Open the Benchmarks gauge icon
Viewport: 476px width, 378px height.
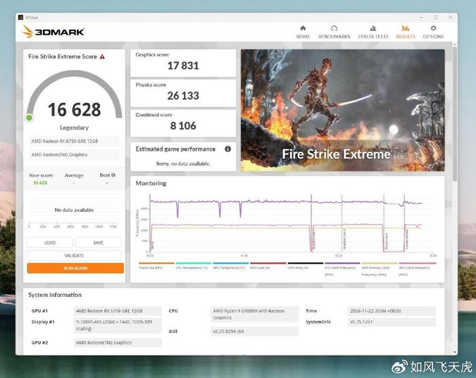tap(334, 29)
